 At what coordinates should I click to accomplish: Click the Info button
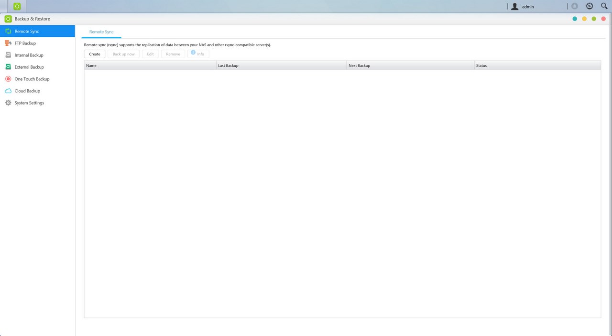point(198,54)
